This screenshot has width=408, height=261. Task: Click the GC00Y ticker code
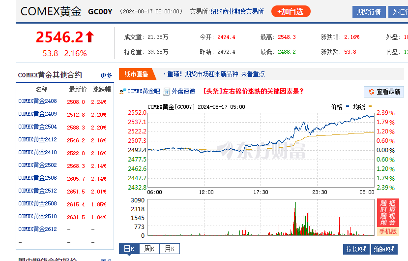coord(100,12)
